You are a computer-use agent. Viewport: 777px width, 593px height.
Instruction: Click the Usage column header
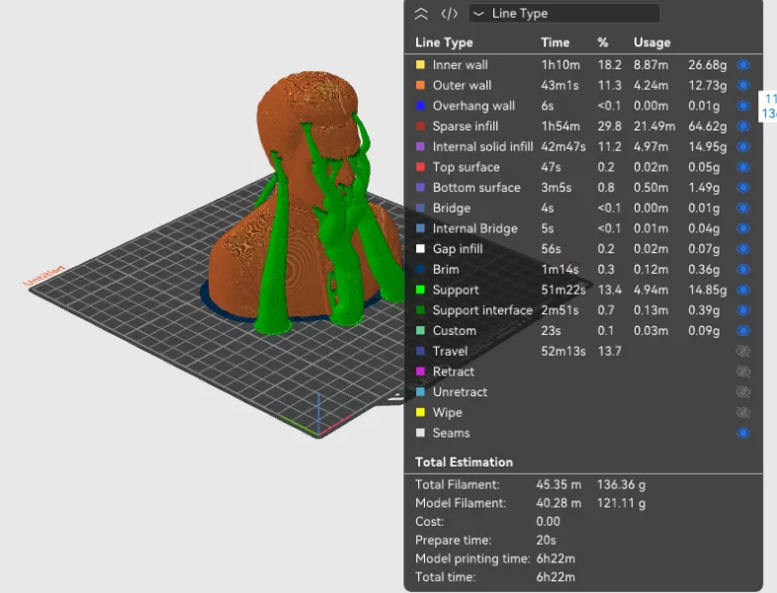pos(652,42)
